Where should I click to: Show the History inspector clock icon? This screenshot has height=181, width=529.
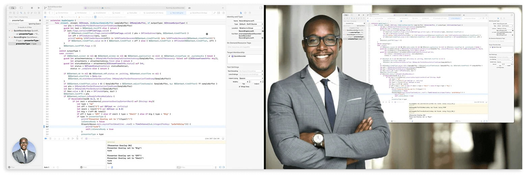point(245,13)
